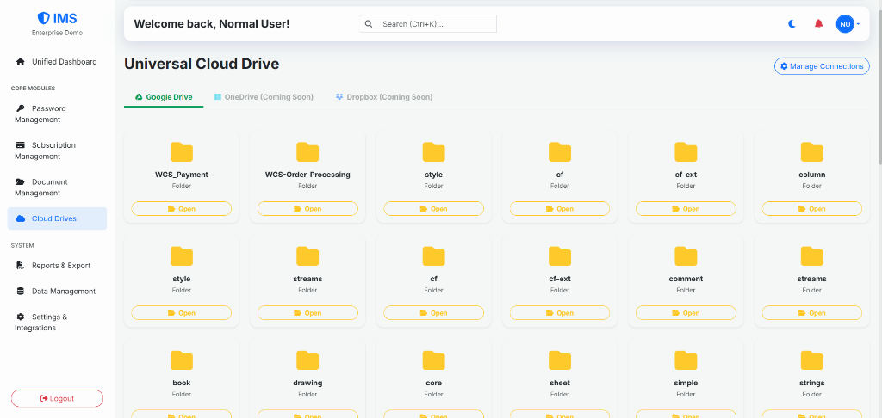
Task: Click Open under WGS-Order-Processing folder
Action: 307,208
